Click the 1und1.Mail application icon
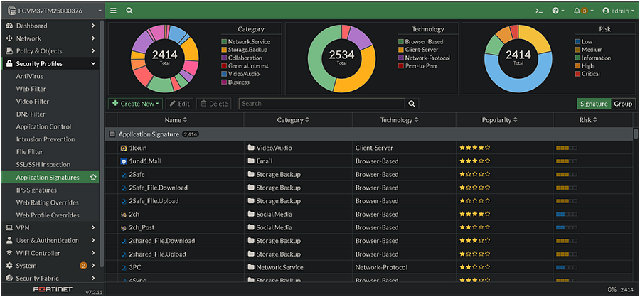Screen dimensions: 640x297 click(x=124, y=161)
